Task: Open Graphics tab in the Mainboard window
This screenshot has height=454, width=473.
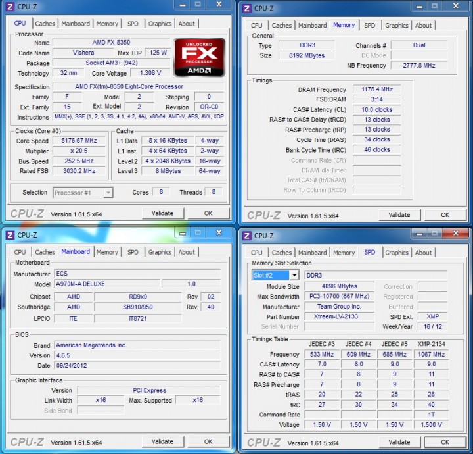Action: pyautogui.click(x=160, y=252)
